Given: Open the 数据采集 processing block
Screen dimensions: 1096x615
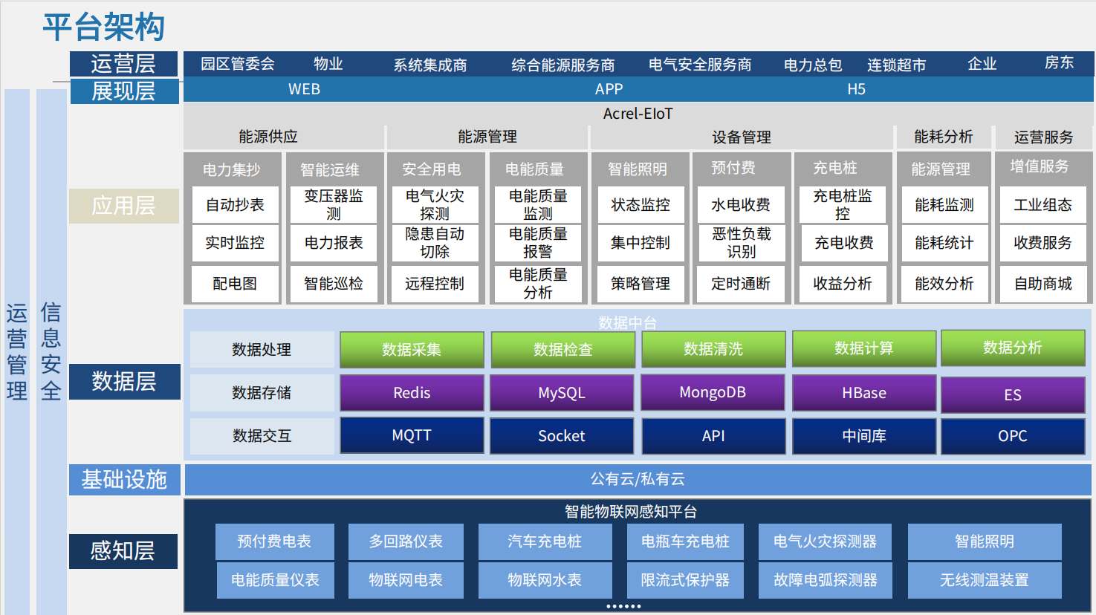Looking at the screenshot, I should point(412,349).
